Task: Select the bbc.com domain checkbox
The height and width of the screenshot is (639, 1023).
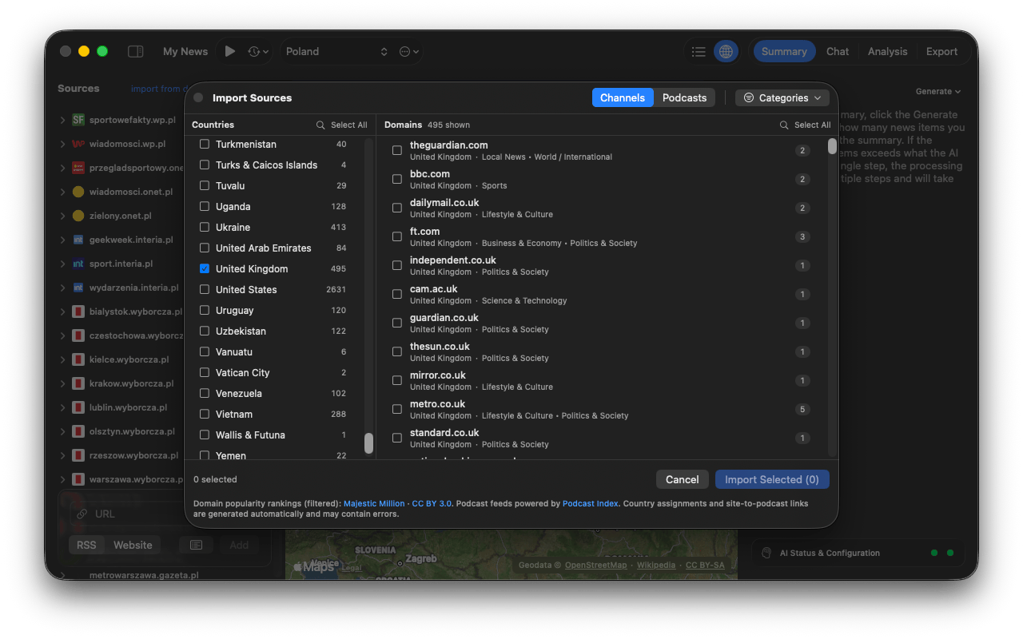Action: [397, 179]
